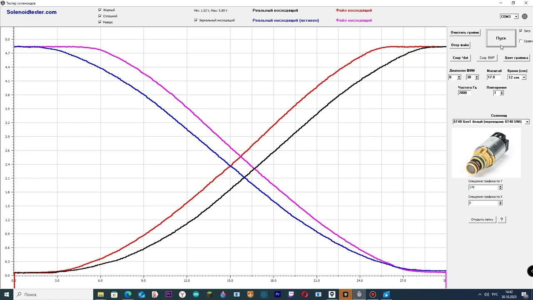The width and height of the screenshot is (533, 300).
Task: Click the РУС language indicator
Action: (496, 295)
